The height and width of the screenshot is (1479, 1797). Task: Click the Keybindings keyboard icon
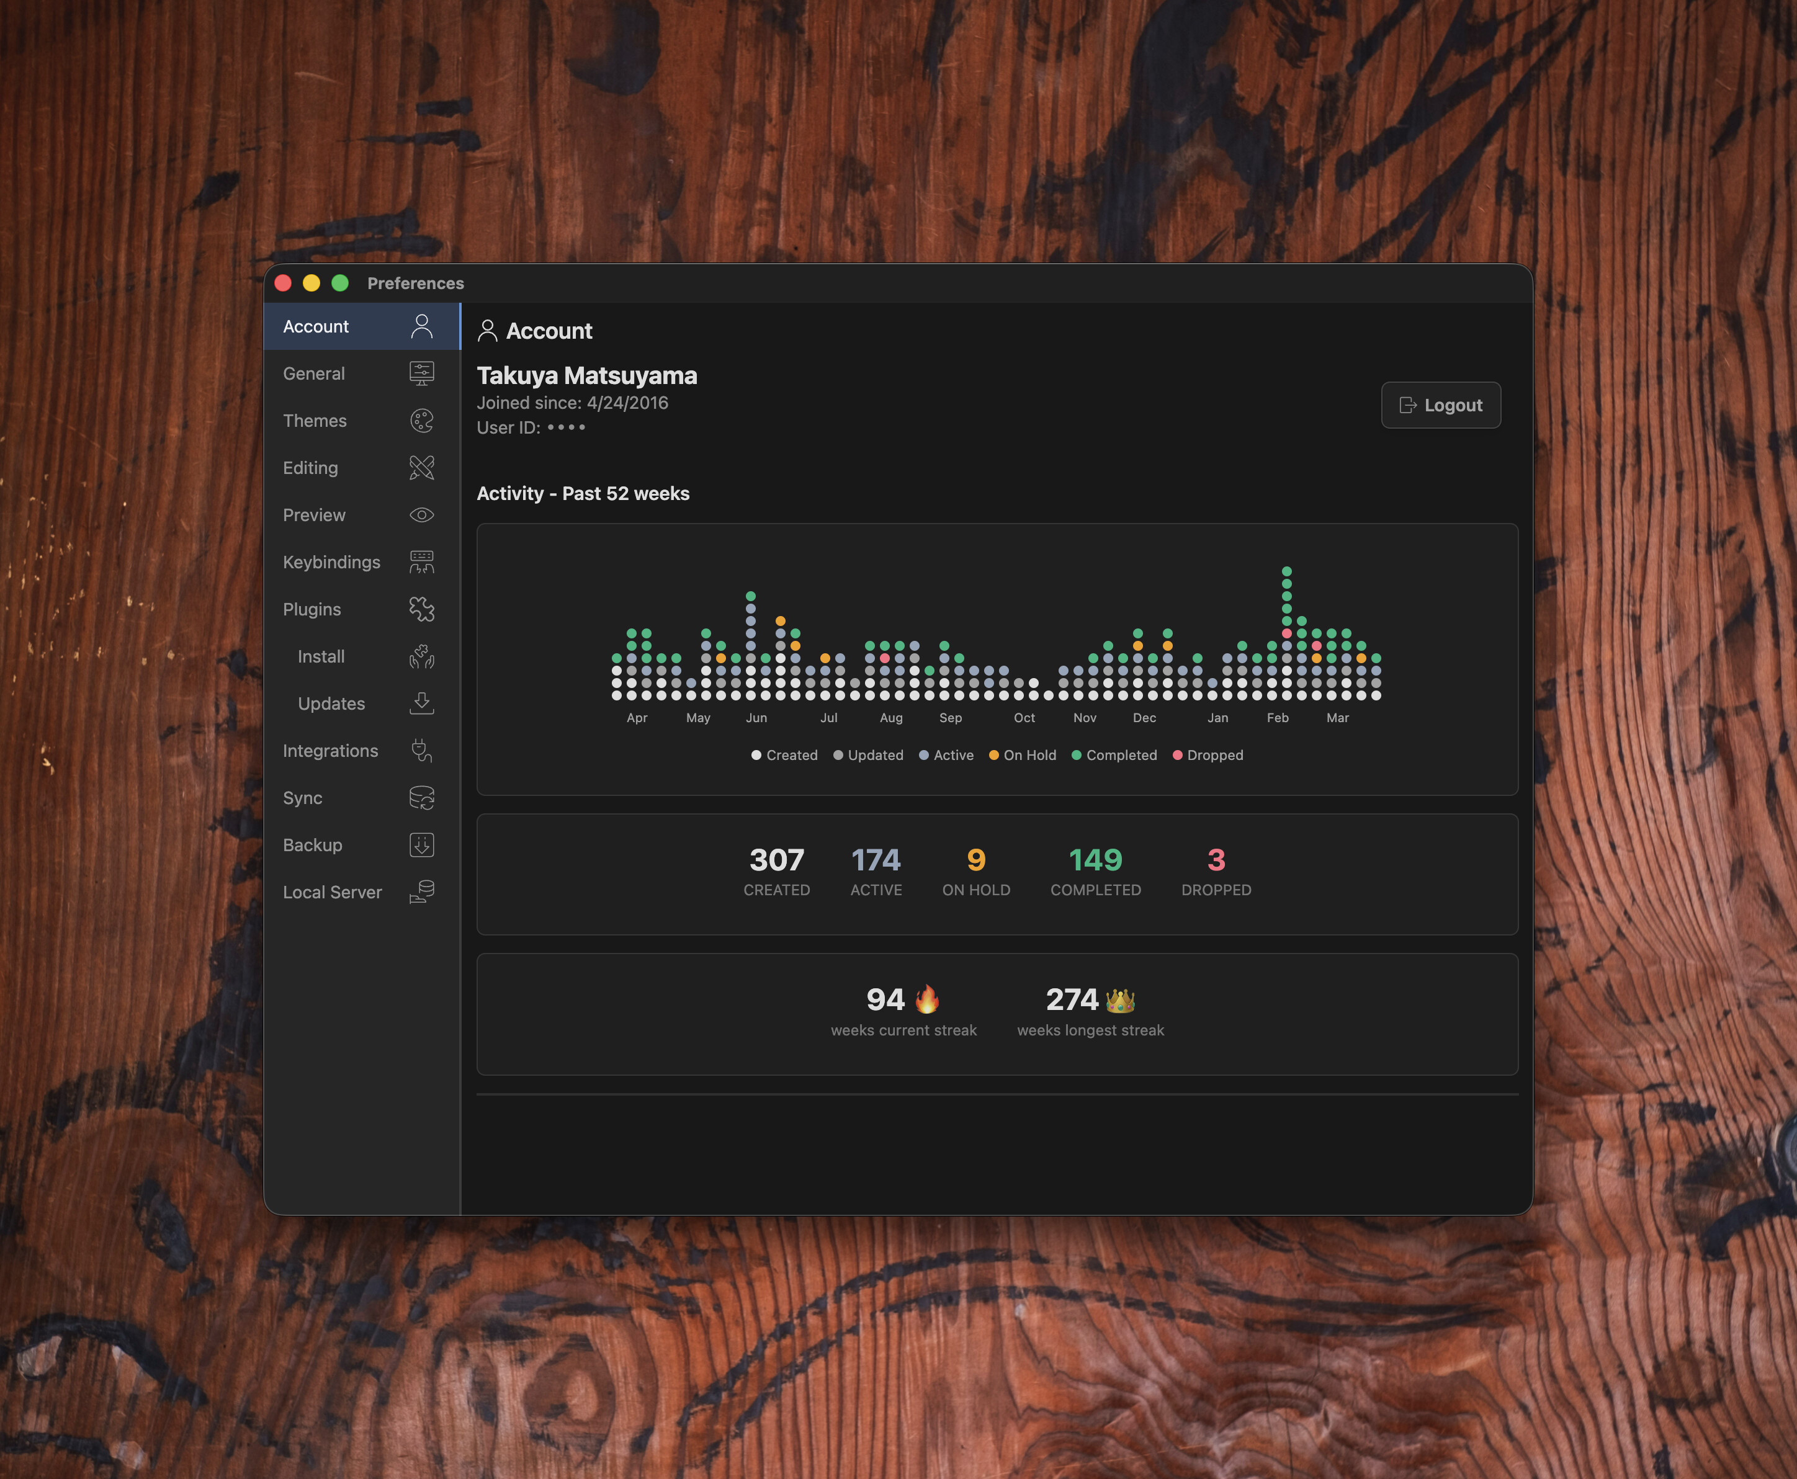pos(421,562)
